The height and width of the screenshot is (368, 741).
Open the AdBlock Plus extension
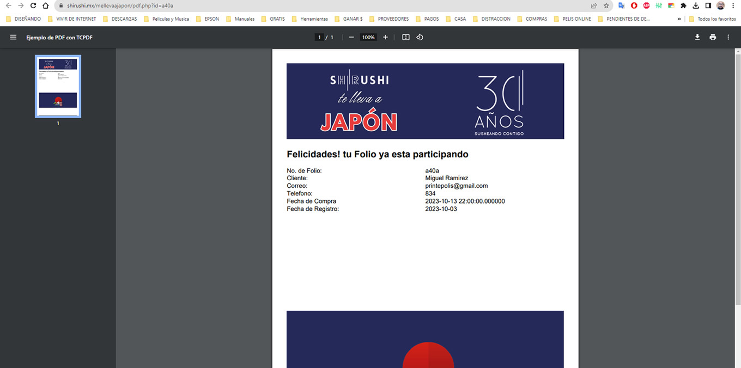[x=646, y=5]
